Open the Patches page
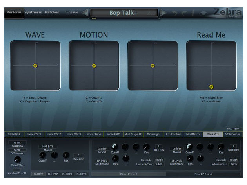Screen dimensions: 247x185 tap(52, 12)
